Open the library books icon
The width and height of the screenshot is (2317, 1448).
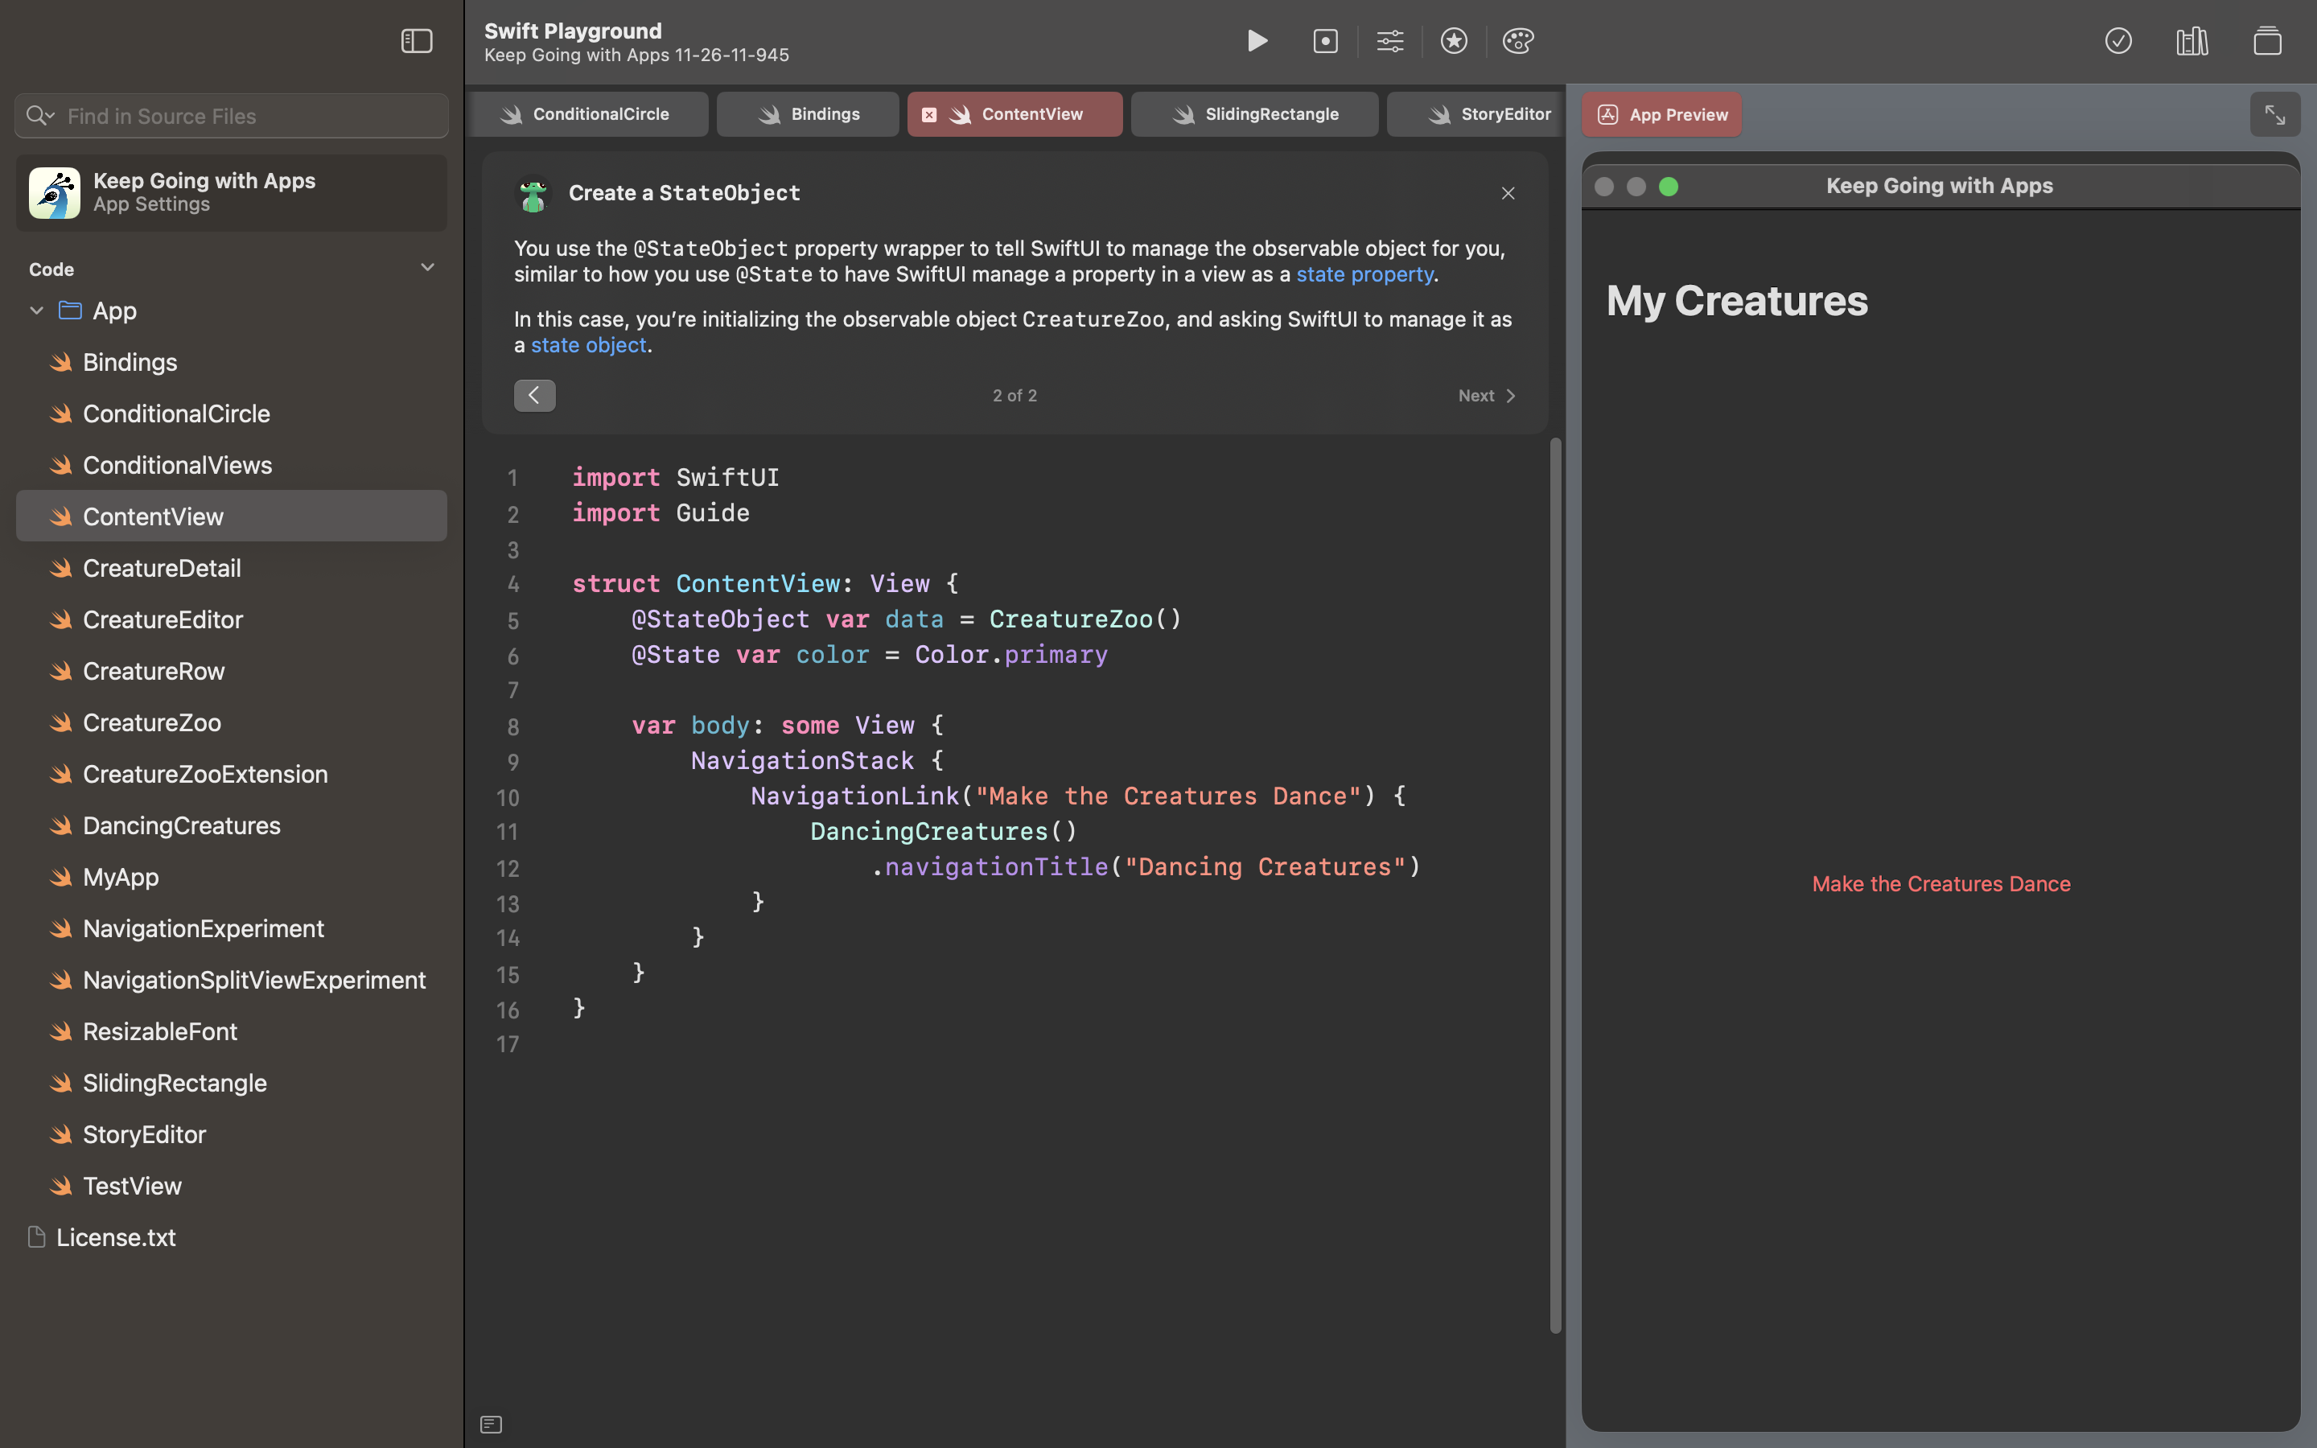tap(2191, 41)
